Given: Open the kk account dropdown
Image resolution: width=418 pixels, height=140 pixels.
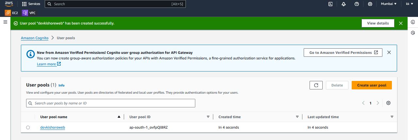Looking at the screenshot, I should (x=410, y=4).
